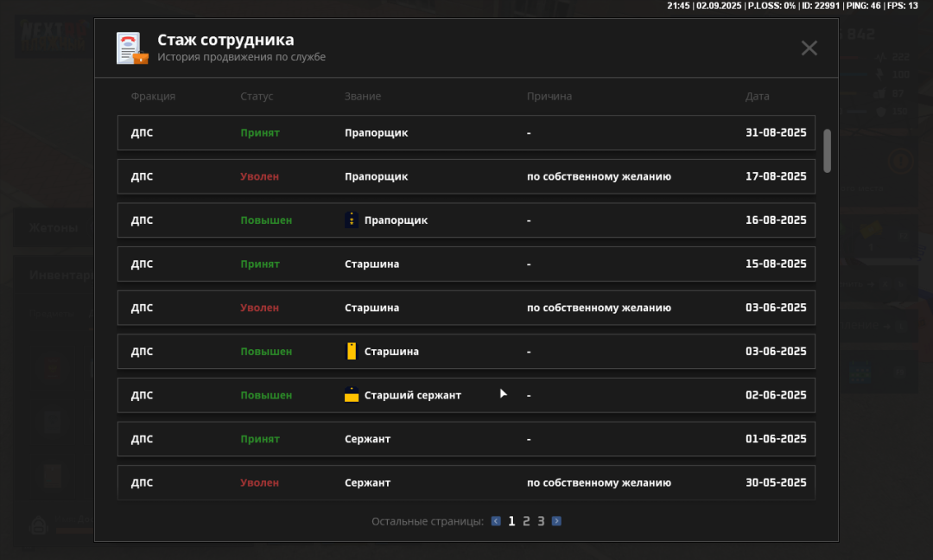
Task: Click the Статус column header
Action: click(257, 97)
